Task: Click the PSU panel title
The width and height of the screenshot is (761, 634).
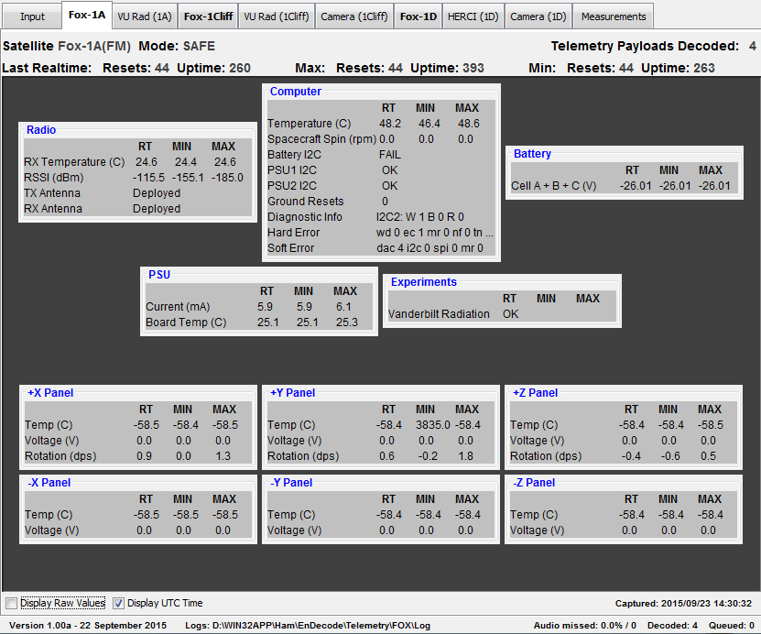Action: point(159,274)
